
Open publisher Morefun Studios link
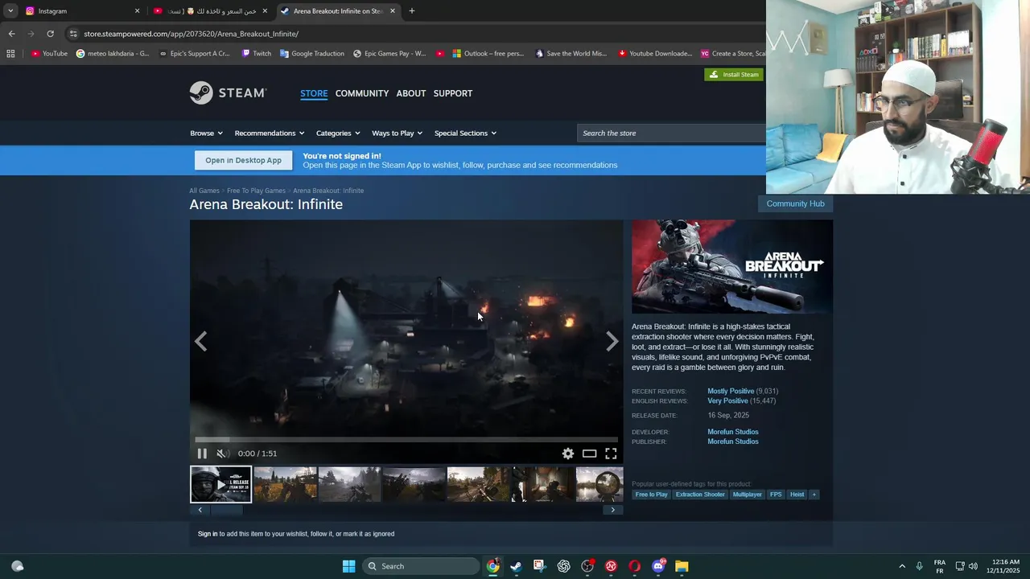tap(733, 441)
